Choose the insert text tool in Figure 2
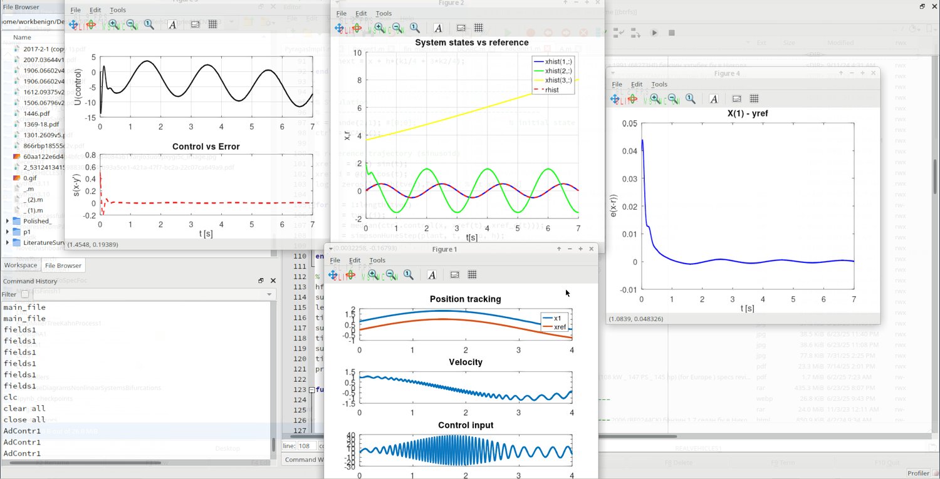 438,28
